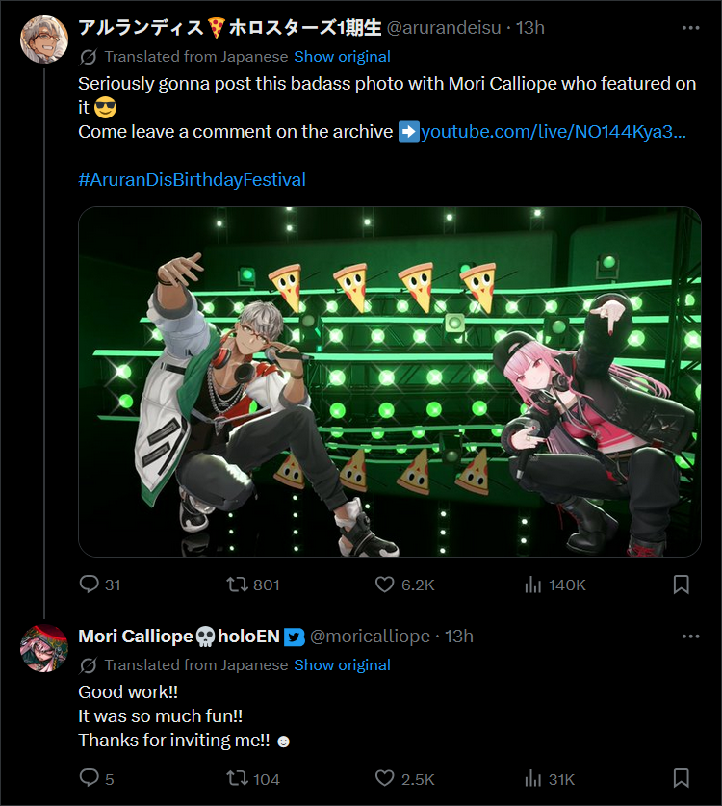Retweet Arurandeisu's photo post
Viewport: 722px width, 806px height.
tap(237, 585)
